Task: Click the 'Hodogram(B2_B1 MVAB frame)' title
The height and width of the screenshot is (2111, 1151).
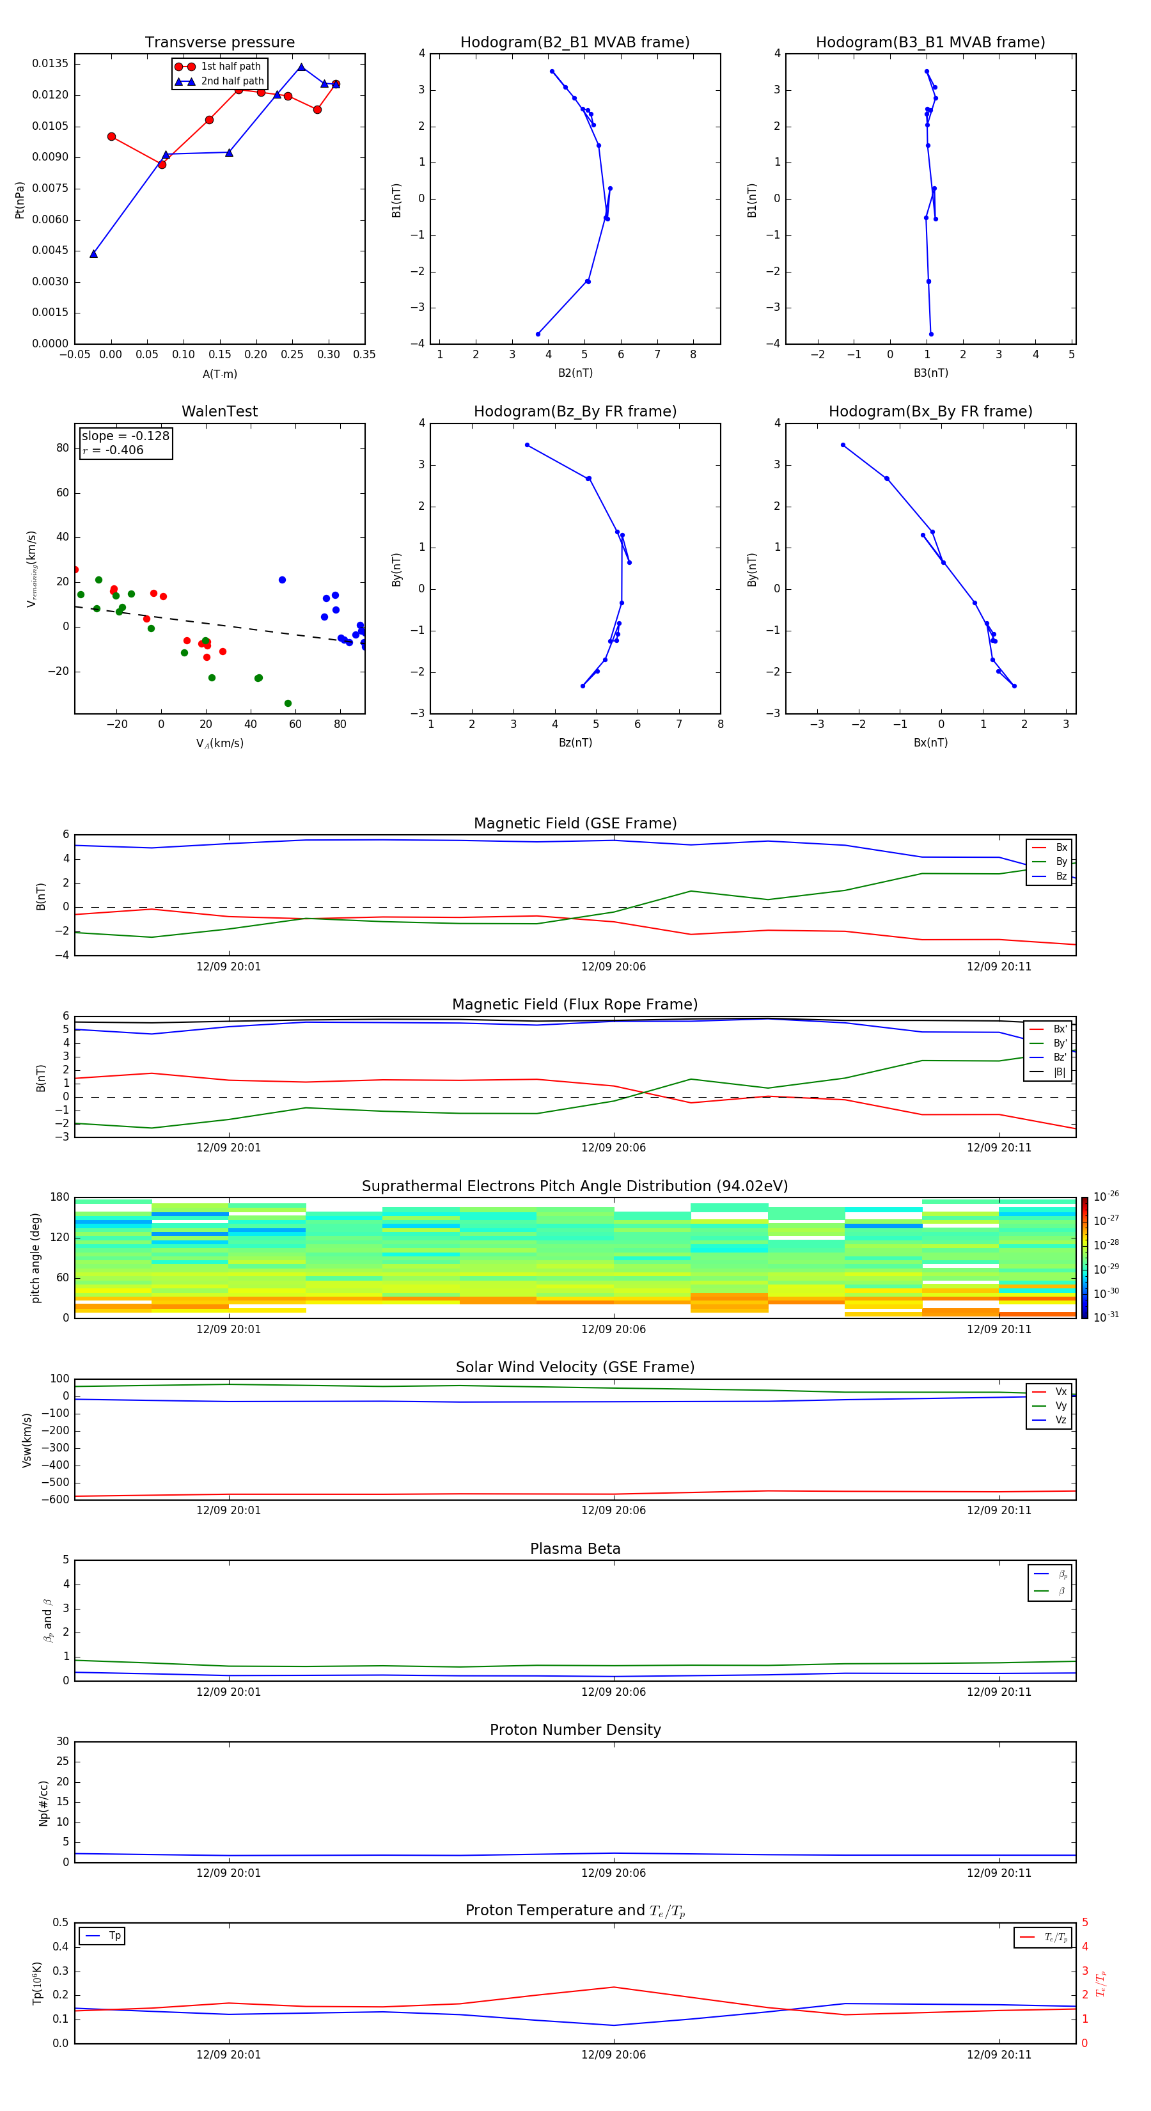Action: coord(575,43)
